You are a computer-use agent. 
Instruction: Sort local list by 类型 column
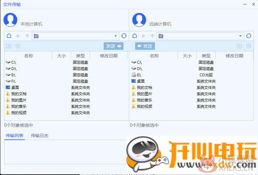coord(80,56)
